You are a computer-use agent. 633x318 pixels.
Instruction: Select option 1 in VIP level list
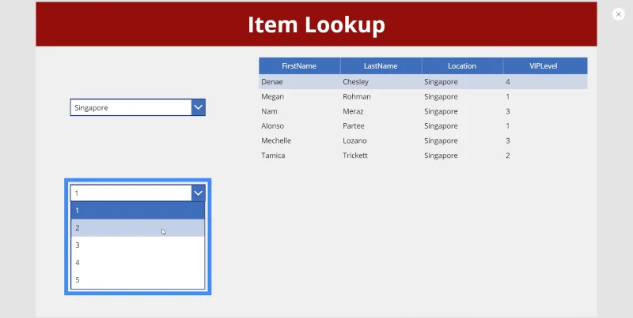tap(138, 211)
